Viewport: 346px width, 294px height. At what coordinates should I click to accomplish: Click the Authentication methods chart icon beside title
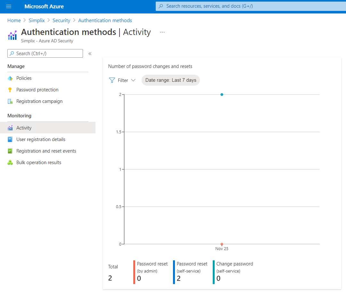click(12, 35)
